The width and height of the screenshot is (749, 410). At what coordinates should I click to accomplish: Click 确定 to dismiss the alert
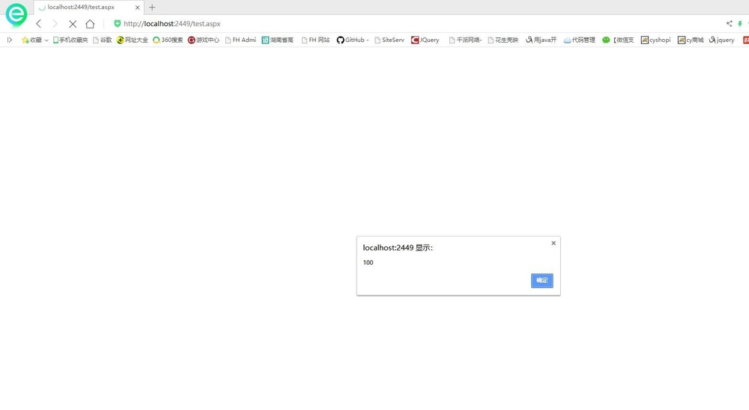tap(542, 281)
